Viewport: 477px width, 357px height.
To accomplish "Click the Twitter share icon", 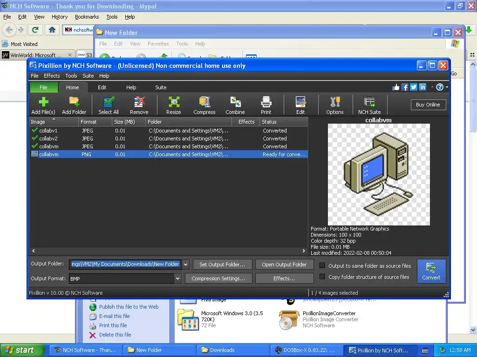I will 414,87.
